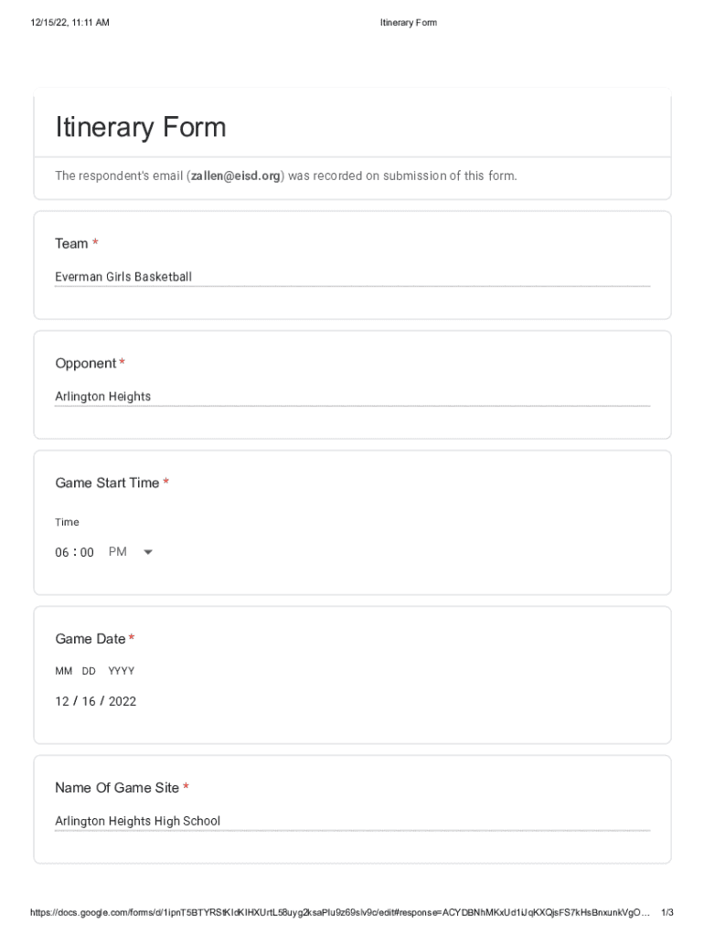Click the Team answer field
This screenshot has height=936, width=704.
[352, 277]
